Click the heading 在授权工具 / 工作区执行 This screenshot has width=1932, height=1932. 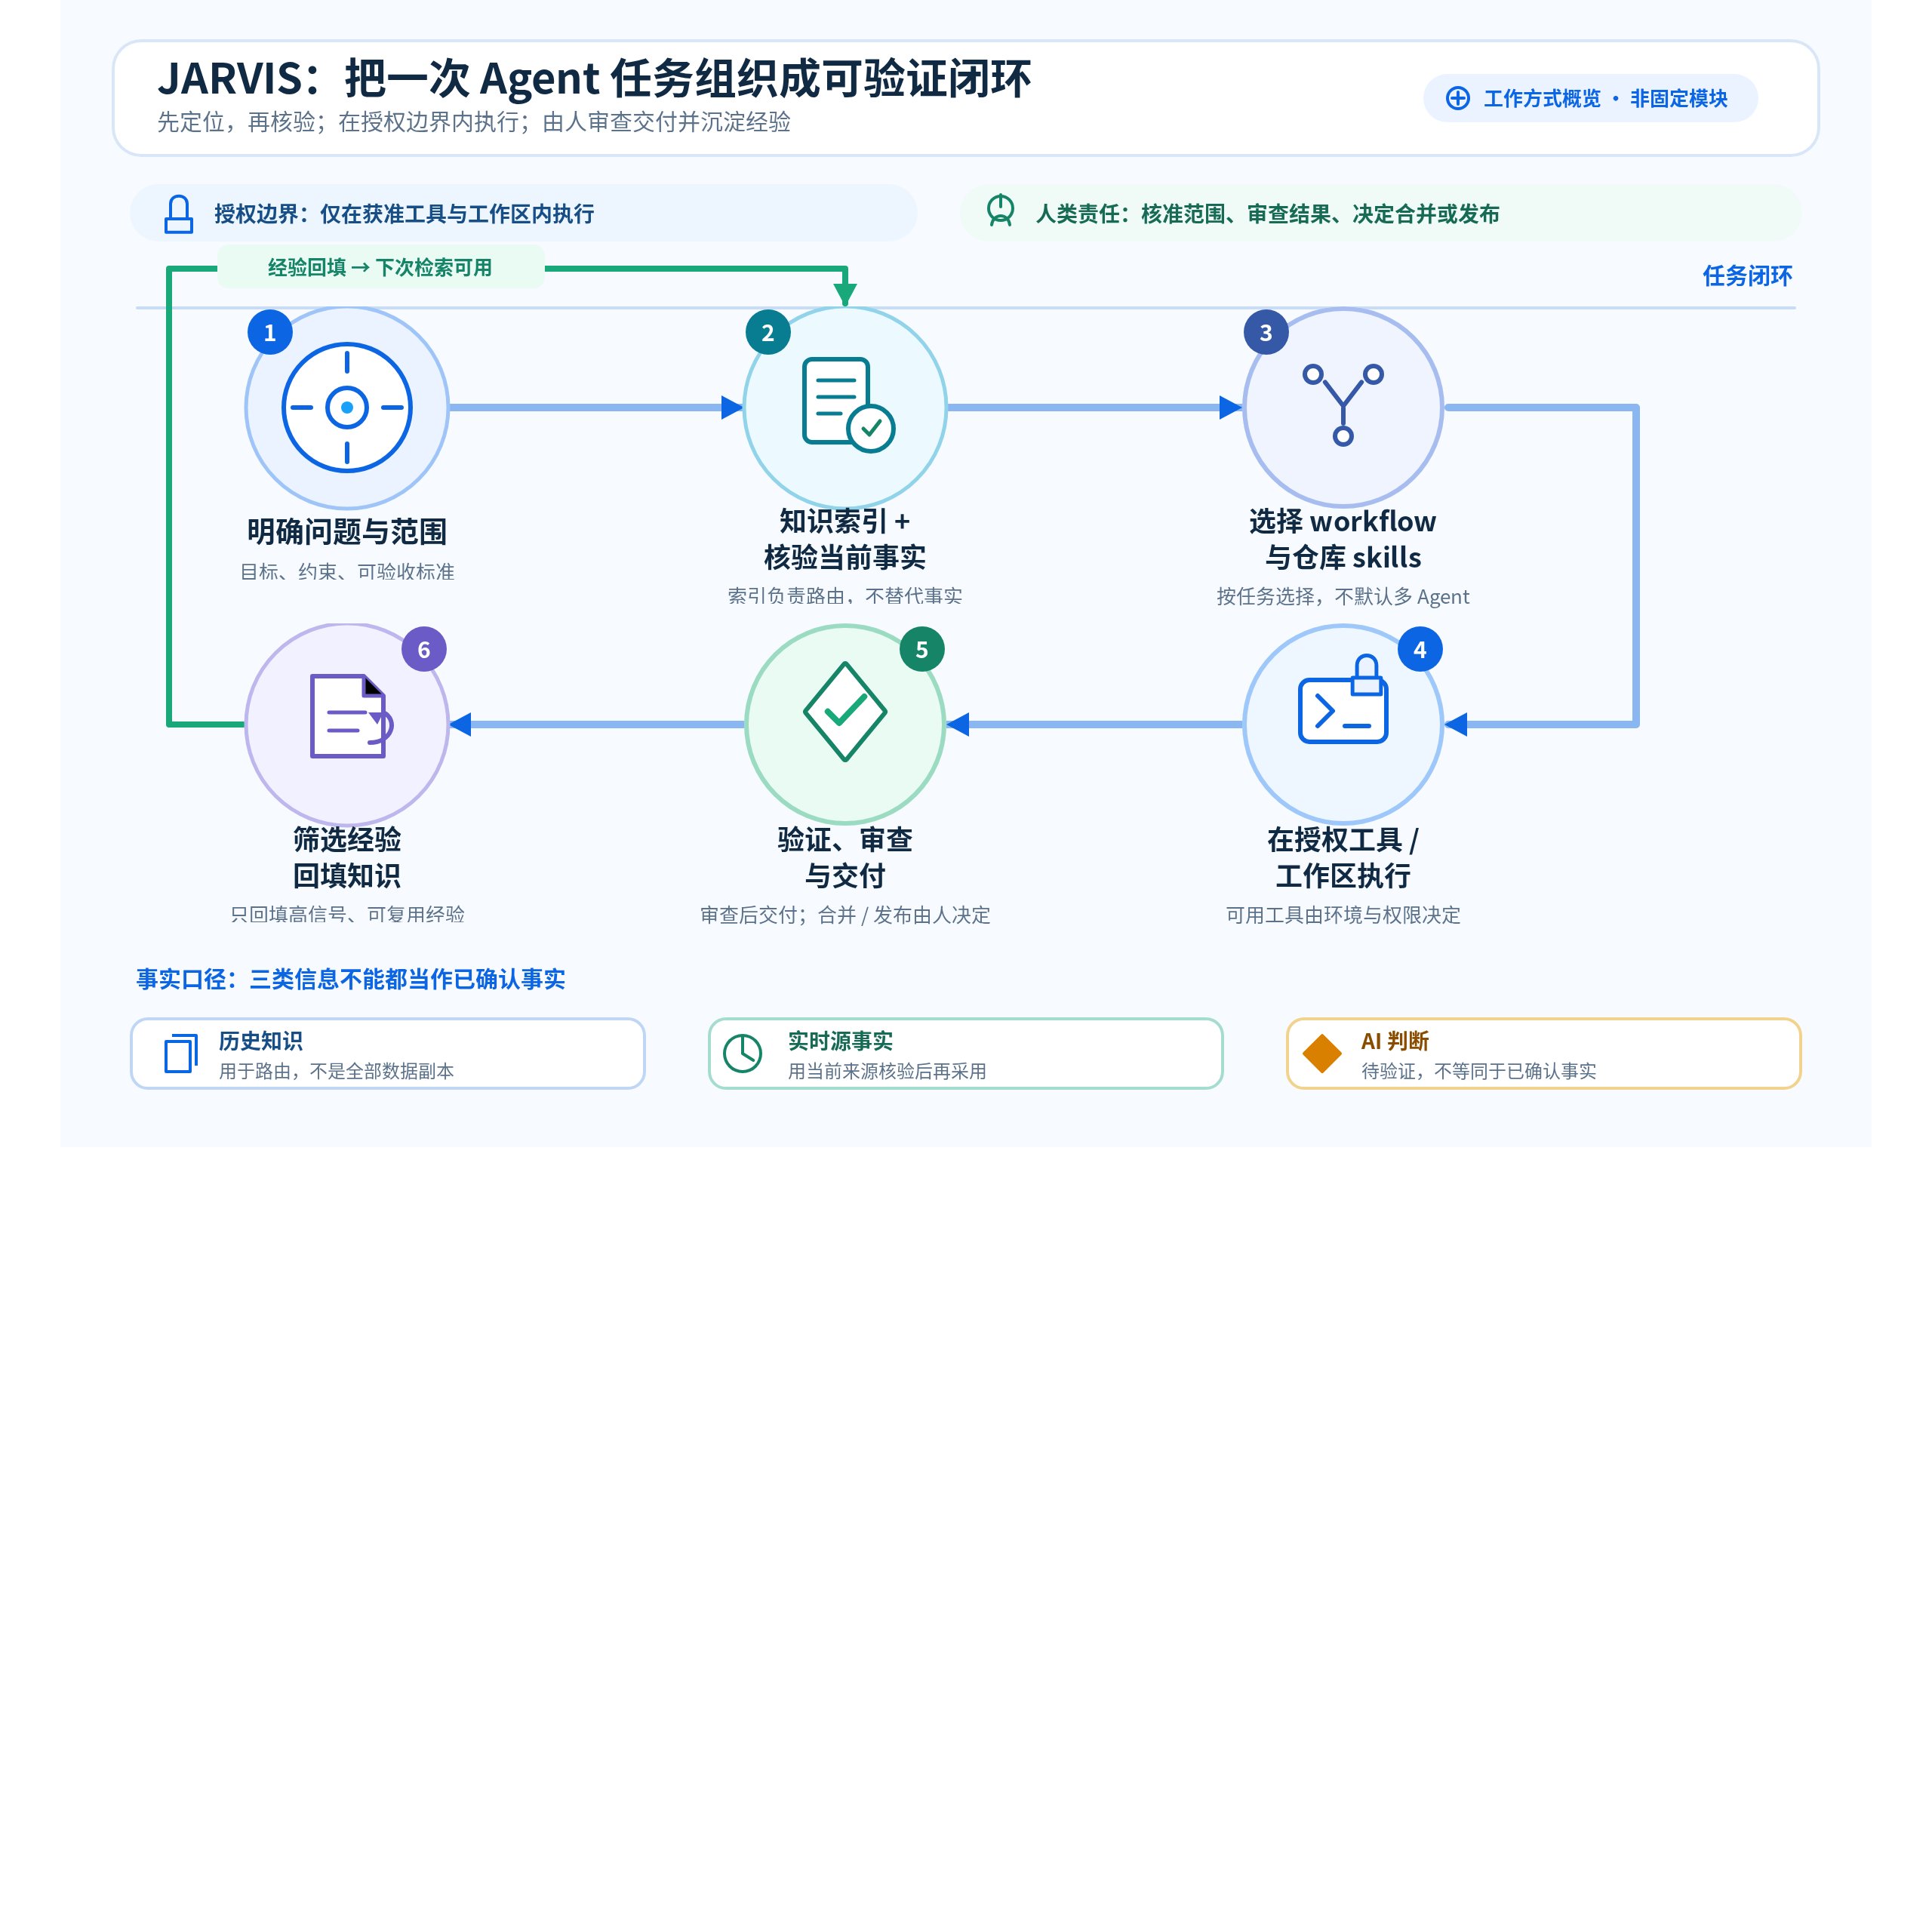1343,857
